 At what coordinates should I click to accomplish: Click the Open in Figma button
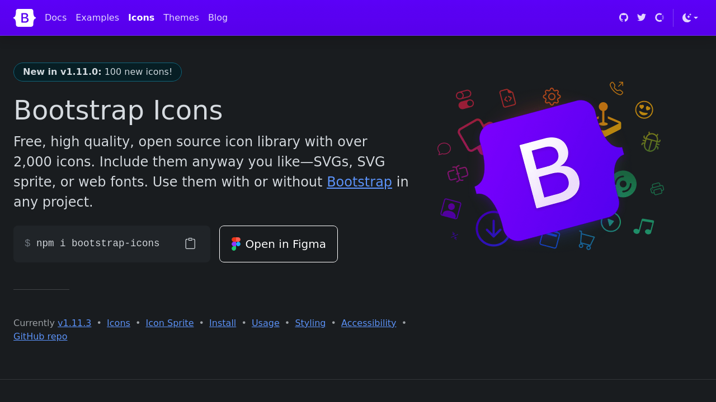pyautogui.click(x=279, y=244)
